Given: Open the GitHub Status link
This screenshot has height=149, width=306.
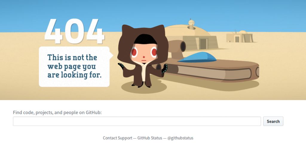Looking at the screenshot, I should click(x=150, y=138).
